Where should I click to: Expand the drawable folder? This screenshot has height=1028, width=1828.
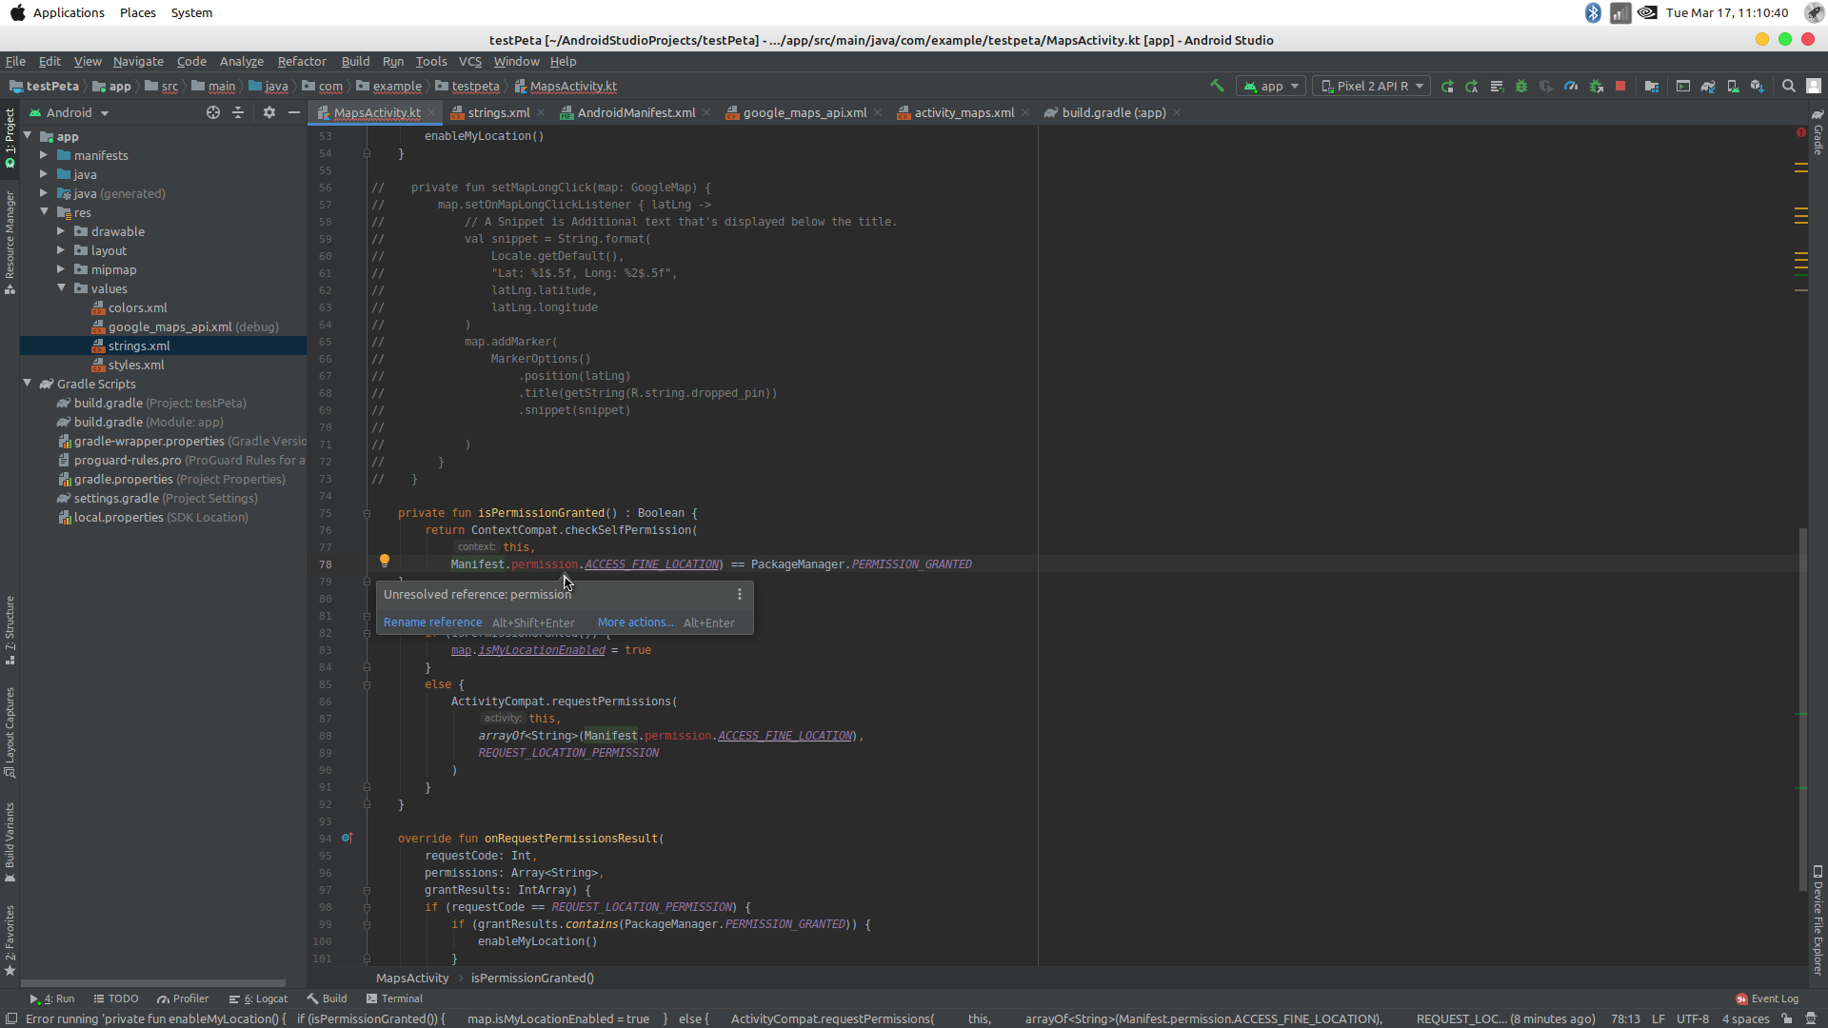click(x=61, y=230)
